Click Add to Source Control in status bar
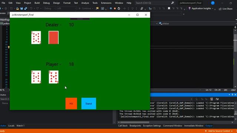This screenshot has width=237, height=133. [x=219, y=131]
